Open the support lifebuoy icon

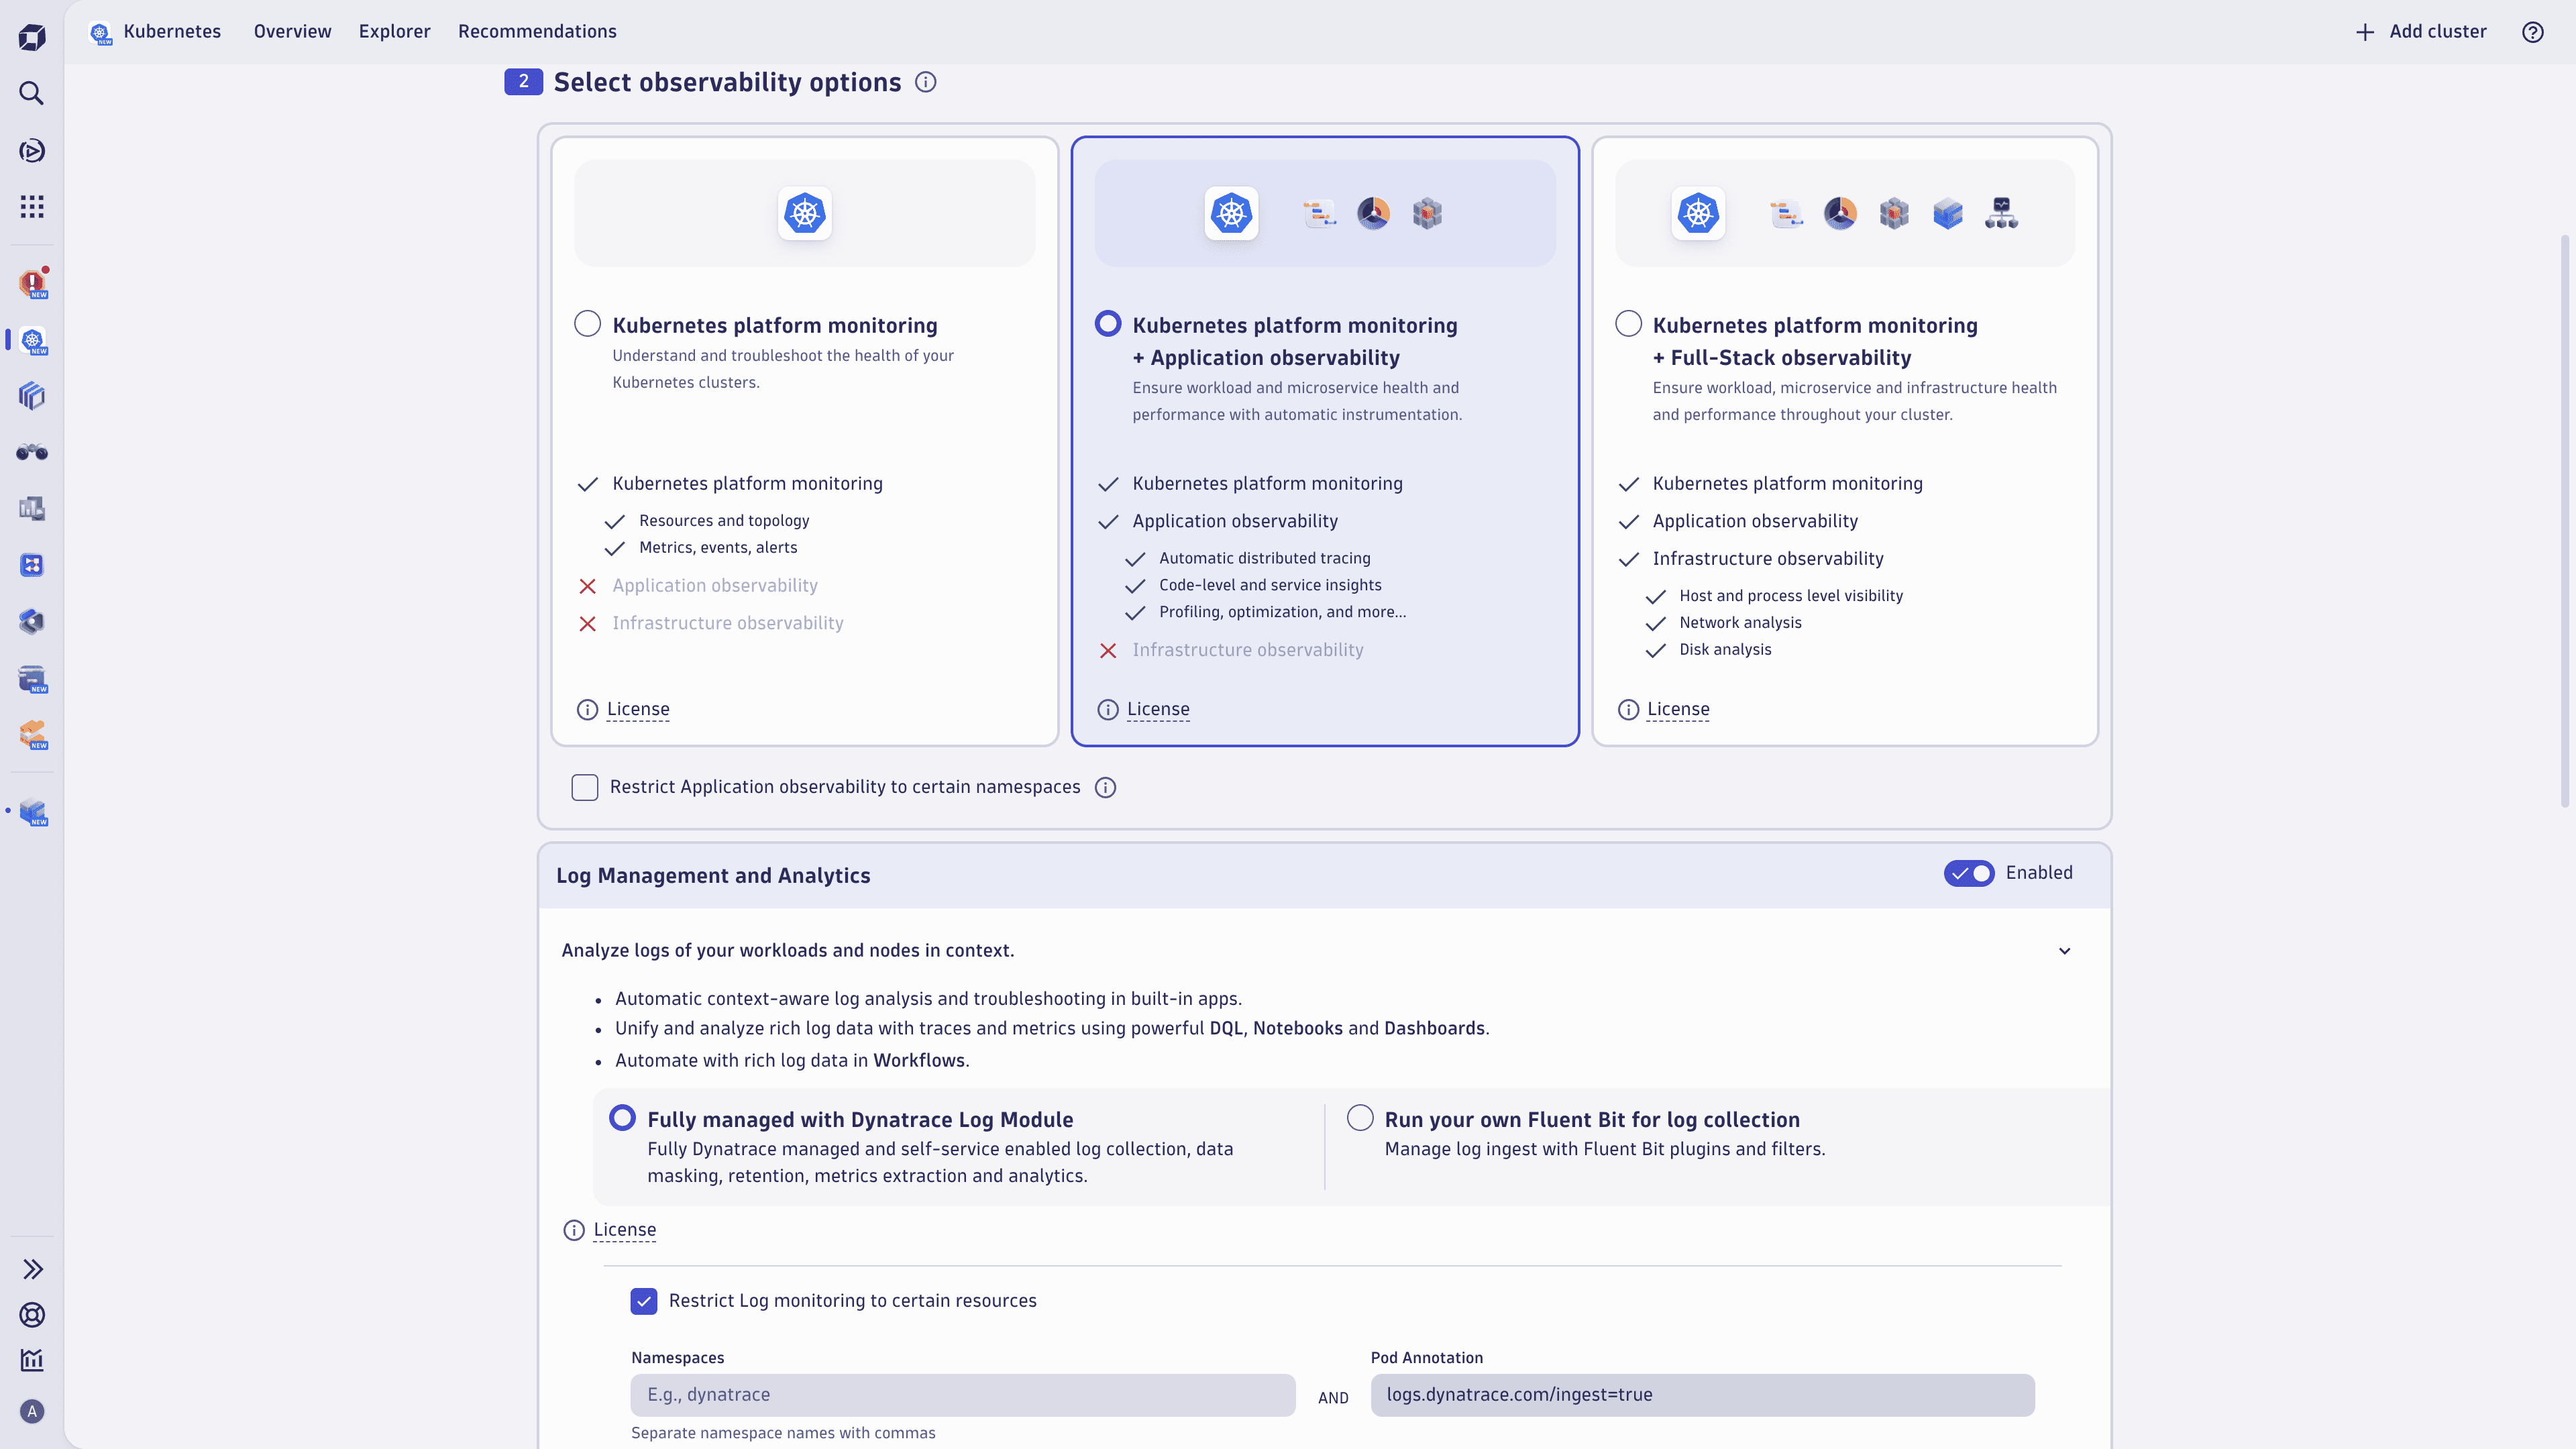tap(32, 1315)
